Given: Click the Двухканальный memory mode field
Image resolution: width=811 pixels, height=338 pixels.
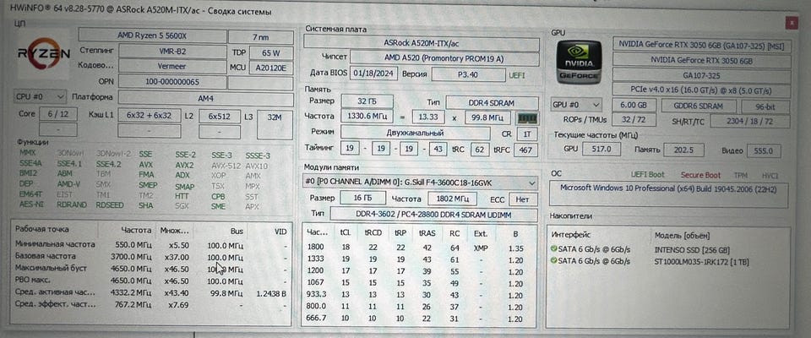Looking at the screenshot, I should (415, 133).
